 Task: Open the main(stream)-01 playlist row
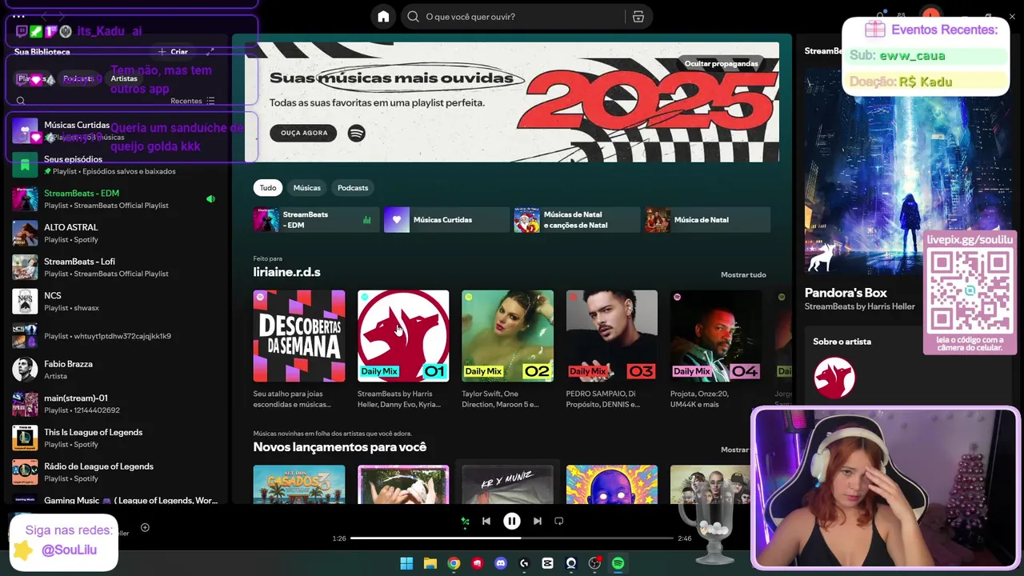click(116, 404)
